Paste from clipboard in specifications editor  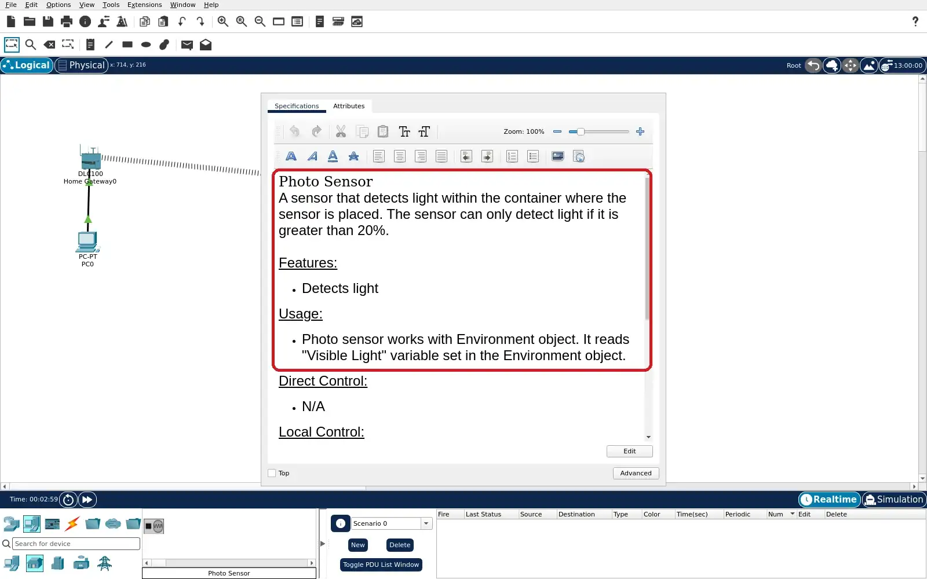tap(383, 131)
